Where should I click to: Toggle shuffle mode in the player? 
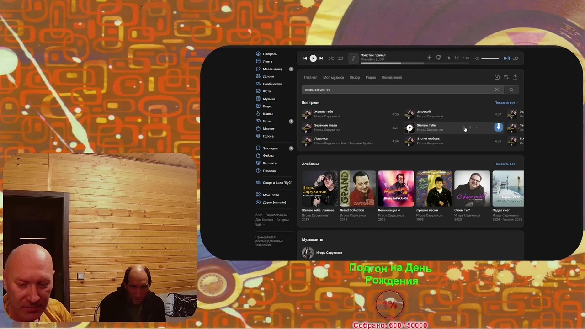click(x=331, y=58)
